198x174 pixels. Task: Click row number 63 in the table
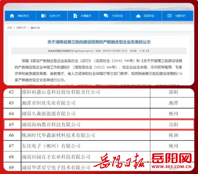point(11,103)
